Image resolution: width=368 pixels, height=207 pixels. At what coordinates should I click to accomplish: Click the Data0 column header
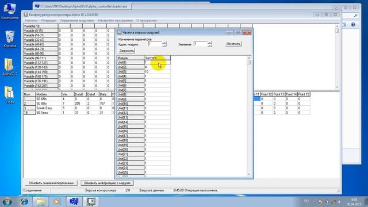(80, 94)
